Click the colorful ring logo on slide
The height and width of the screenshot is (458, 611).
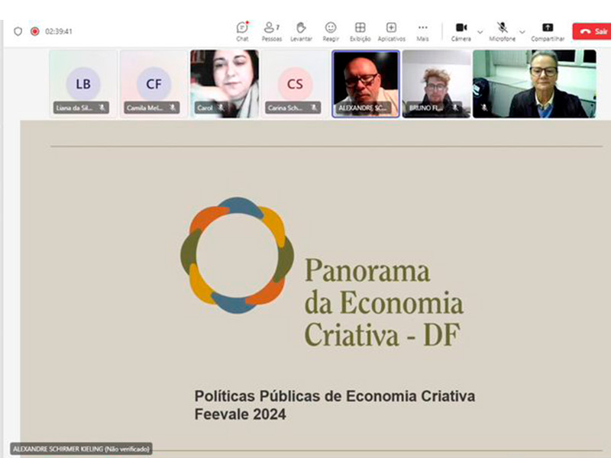(237, 255)
